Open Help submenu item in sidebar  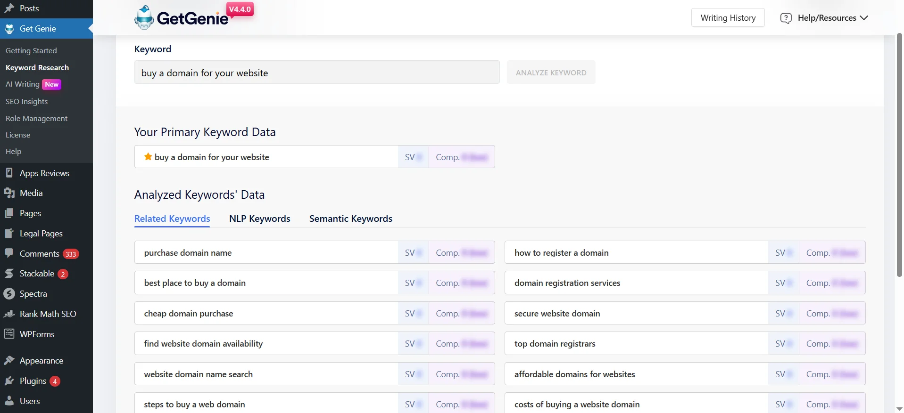point(14,151)
